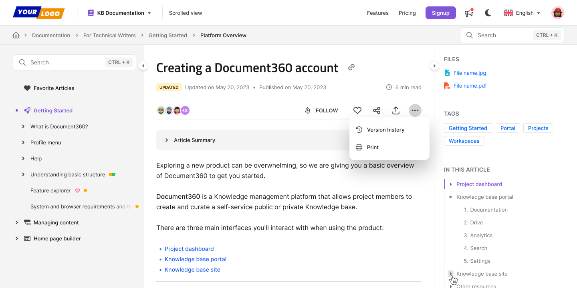Focus the top-right Search field
Image resolution: width=577 pixels, height=288 pixels.
pos(512,35)
